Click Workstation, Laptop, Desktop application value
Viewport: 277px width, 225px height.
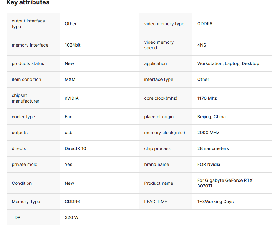coord(228,63)
